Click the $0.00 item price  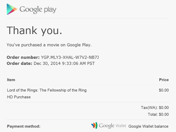(x=164, y=90)
